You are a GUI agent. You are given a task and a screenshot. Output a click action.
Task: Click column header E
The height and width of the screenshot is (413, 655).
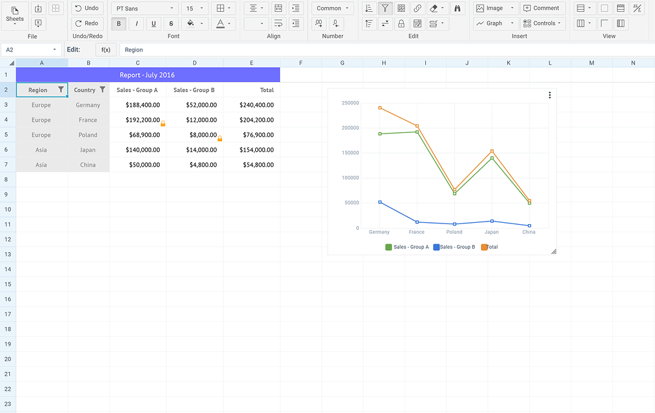251,63
